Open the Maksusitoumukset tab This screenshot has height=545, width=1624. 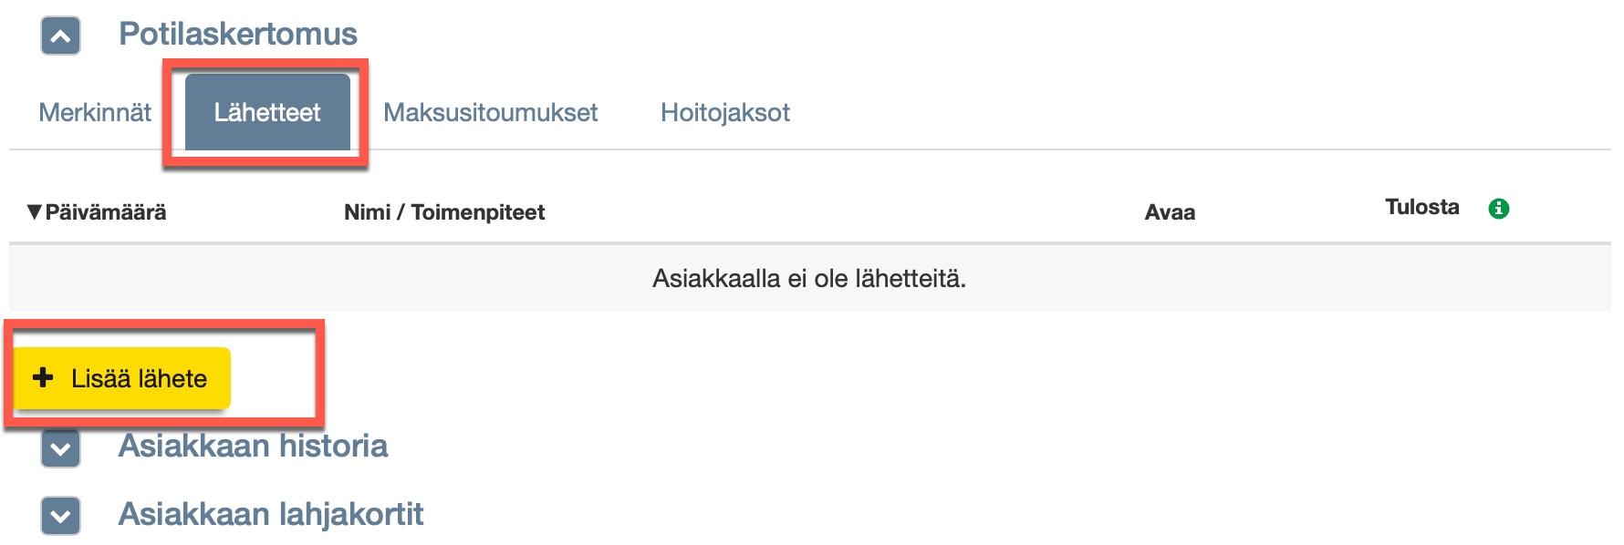pos(490,113)
